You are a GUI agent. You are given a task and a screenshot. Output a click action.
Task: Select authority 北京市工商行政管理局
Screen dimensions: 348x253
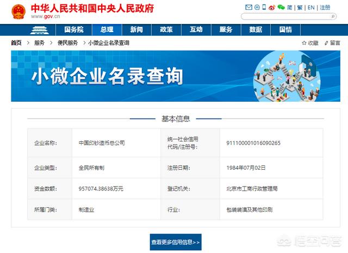252,189
